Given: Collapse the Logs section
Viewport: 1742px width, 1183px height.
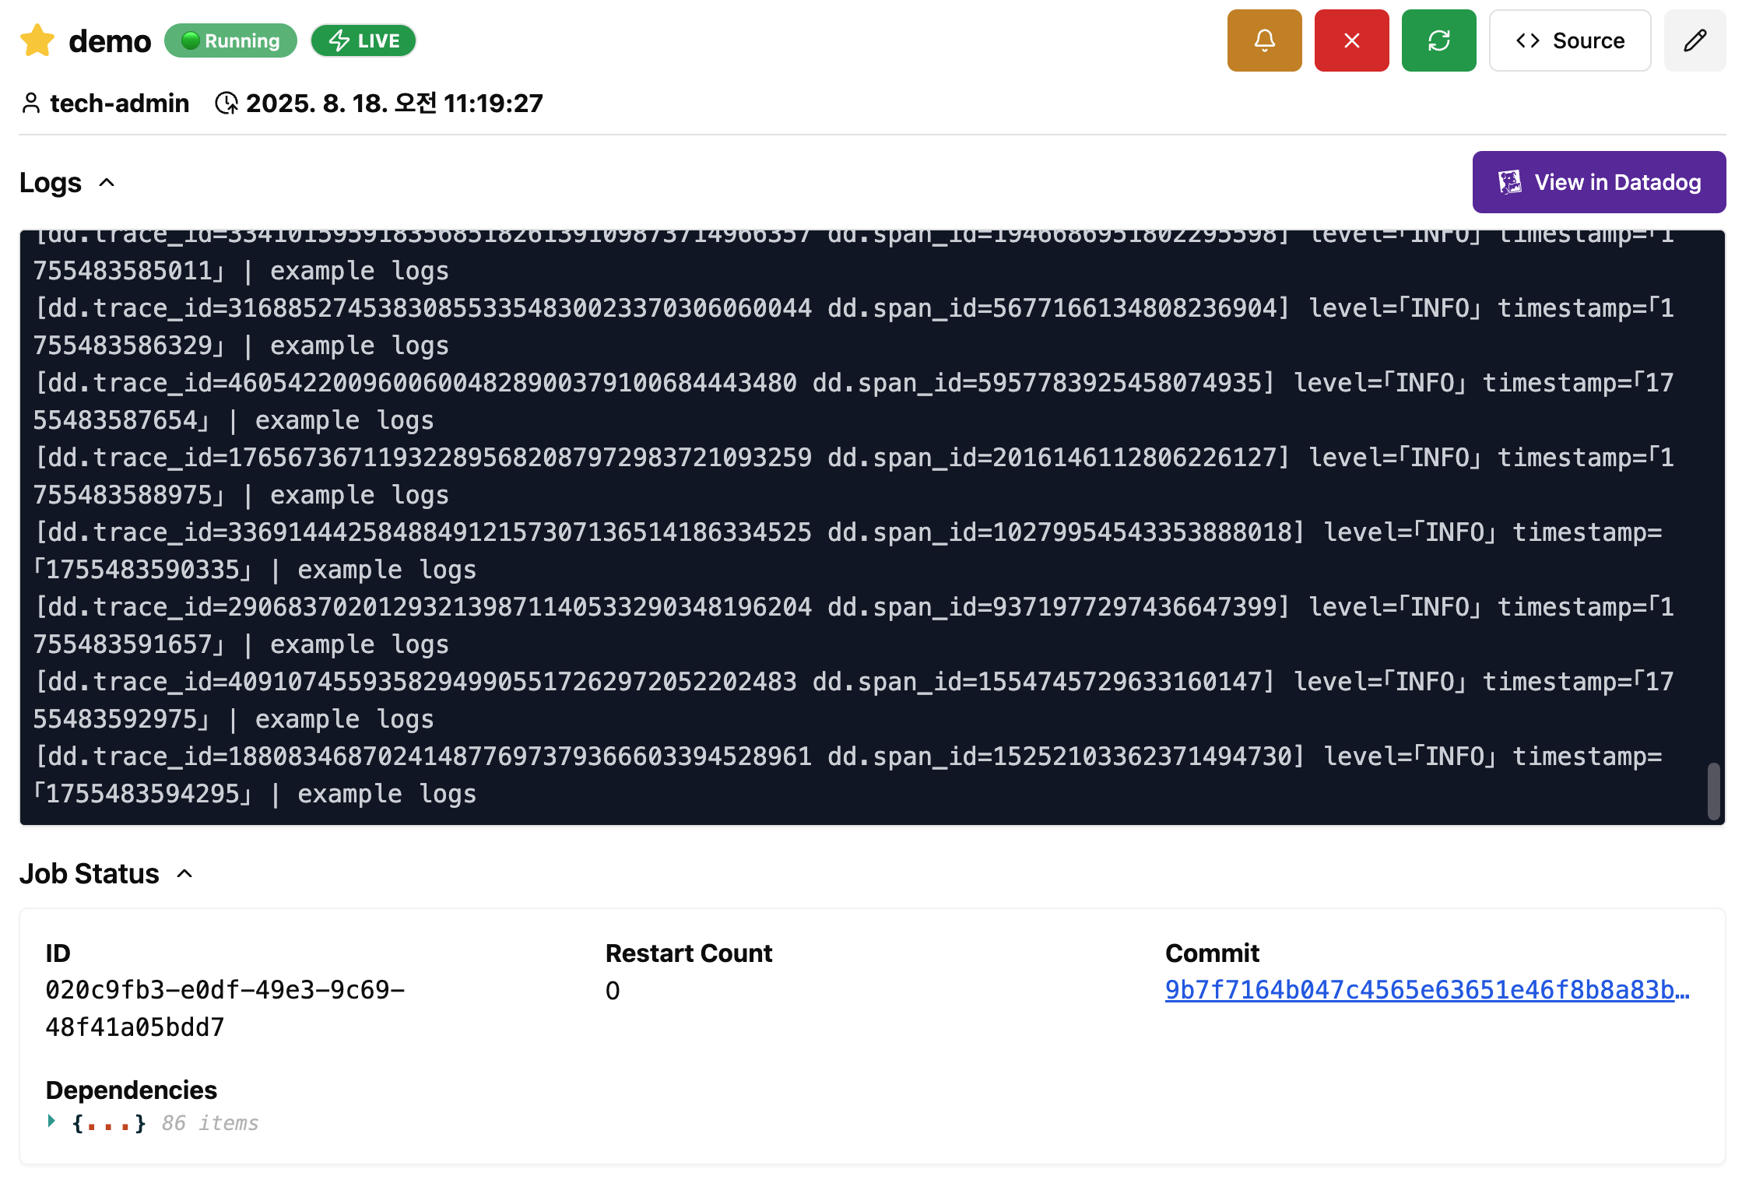Looking at the screenshot, I should point(107,183).
